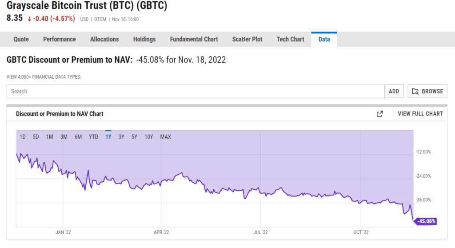The image size is (455, 248).
Task: Click the ADD button
Action: [394, 92]
